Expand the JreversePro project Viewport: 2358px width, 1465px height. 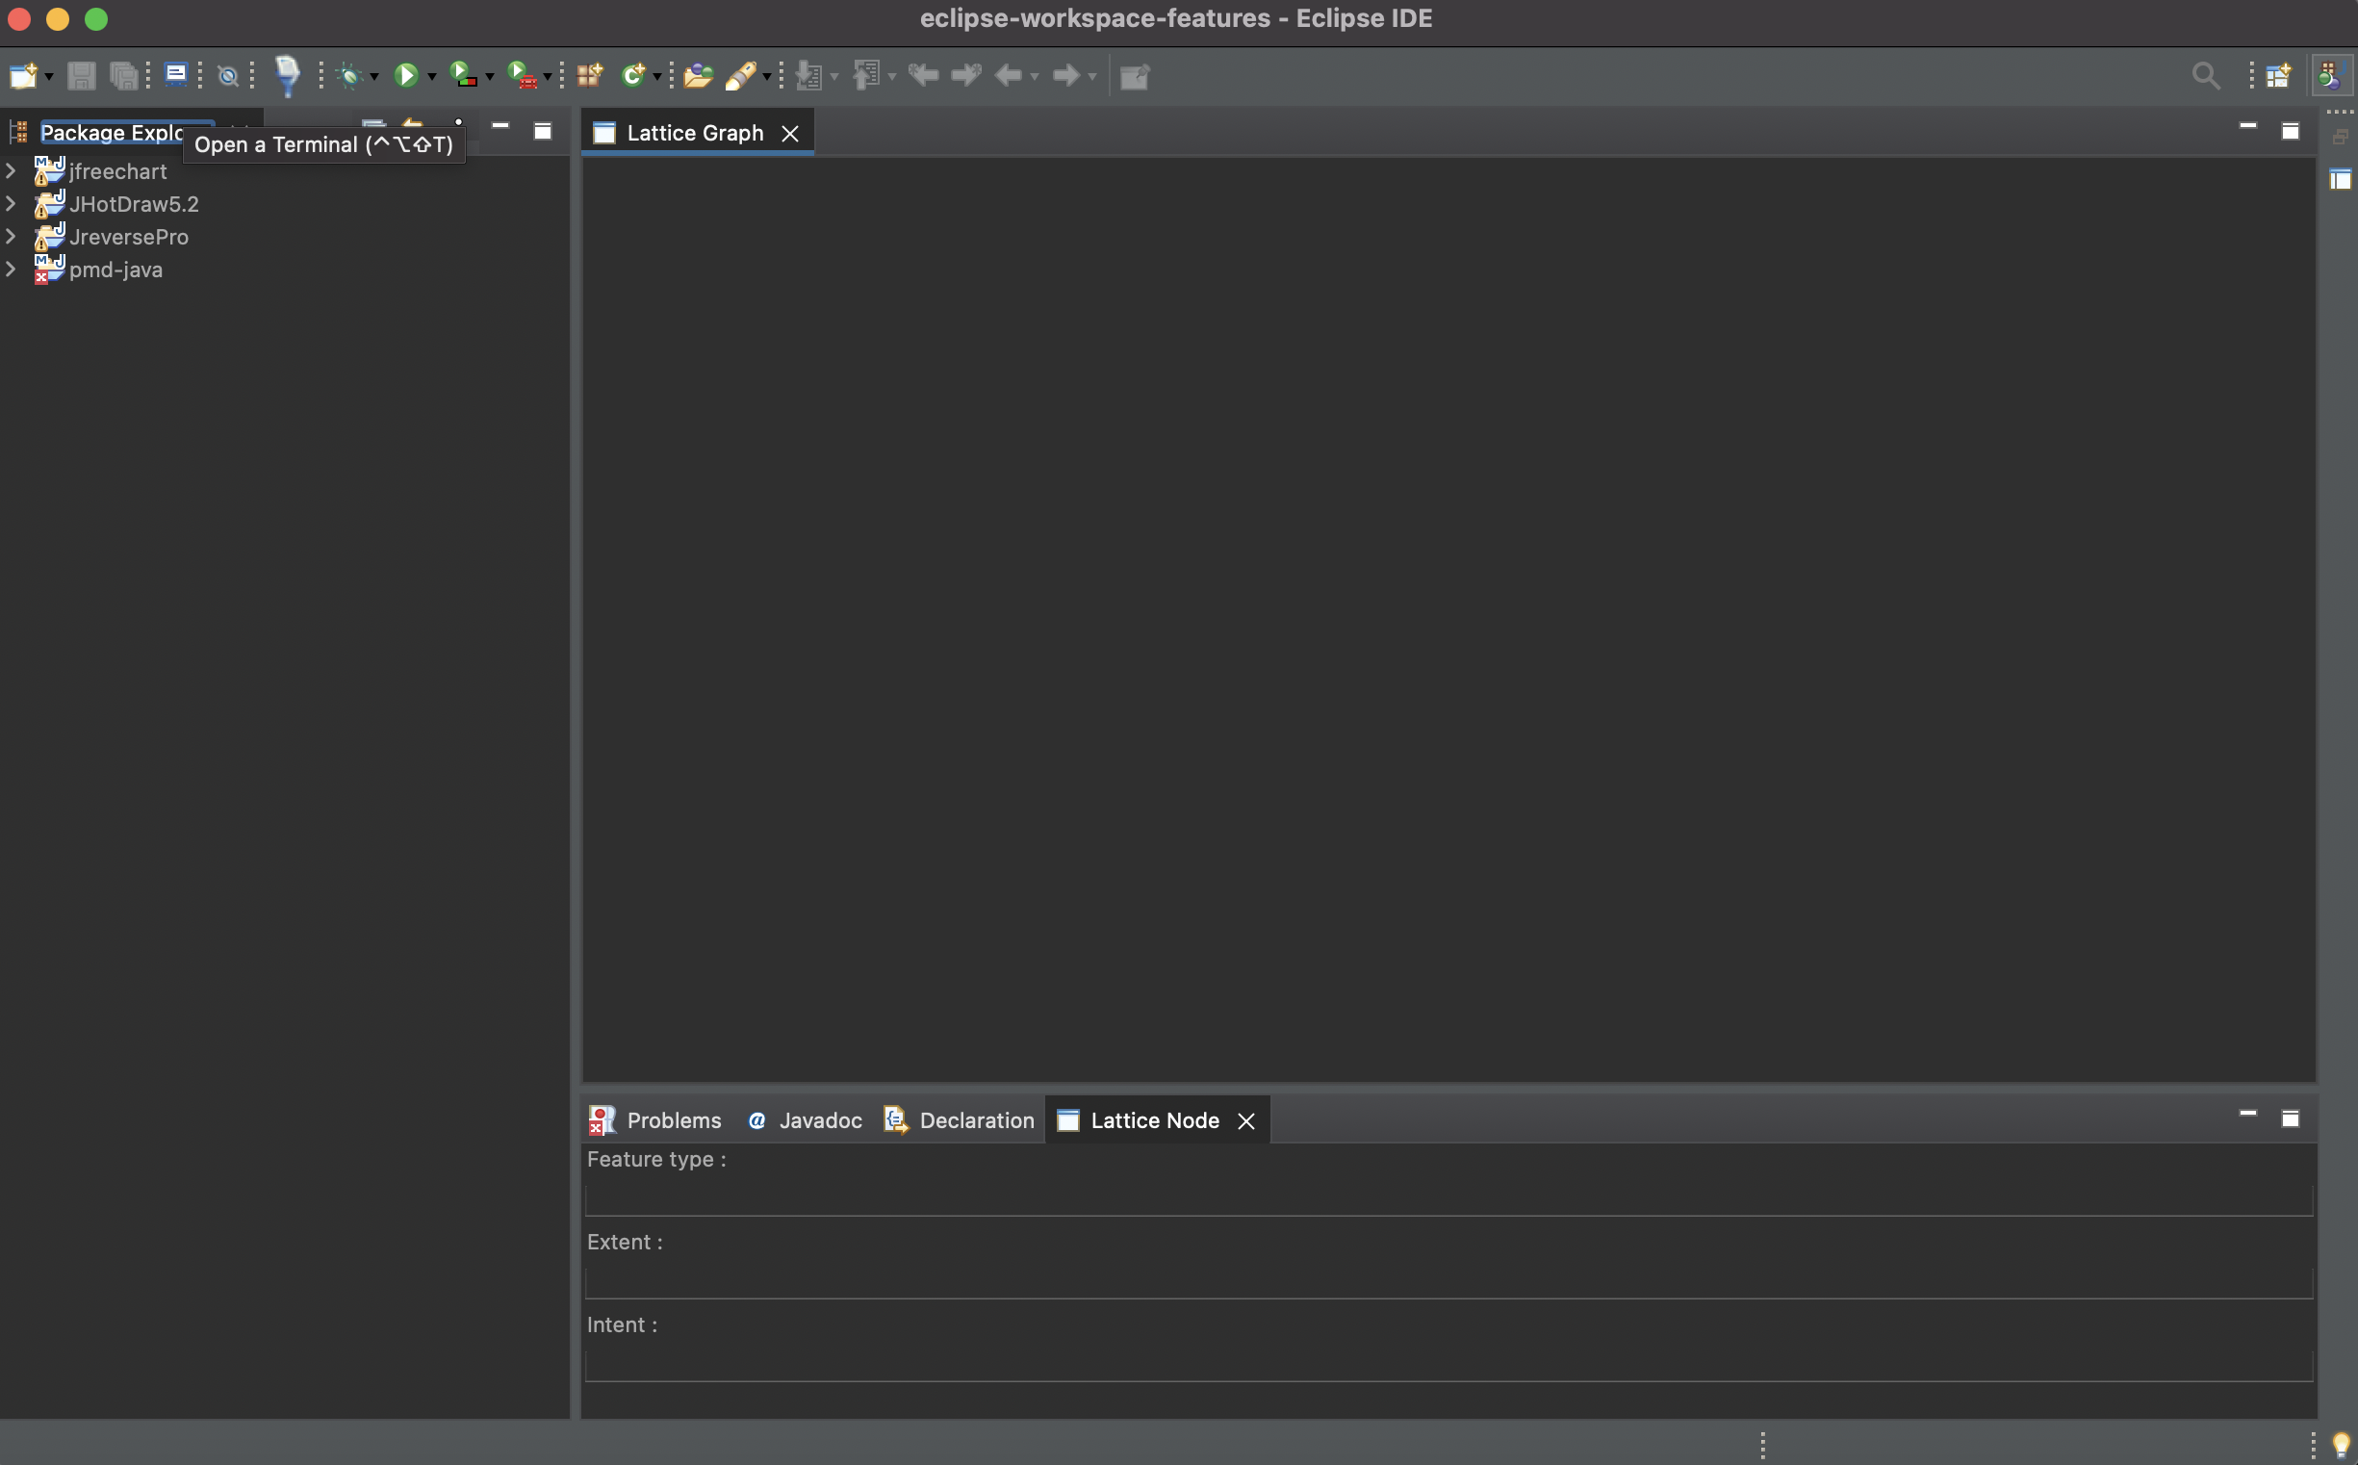pos(11,237)
